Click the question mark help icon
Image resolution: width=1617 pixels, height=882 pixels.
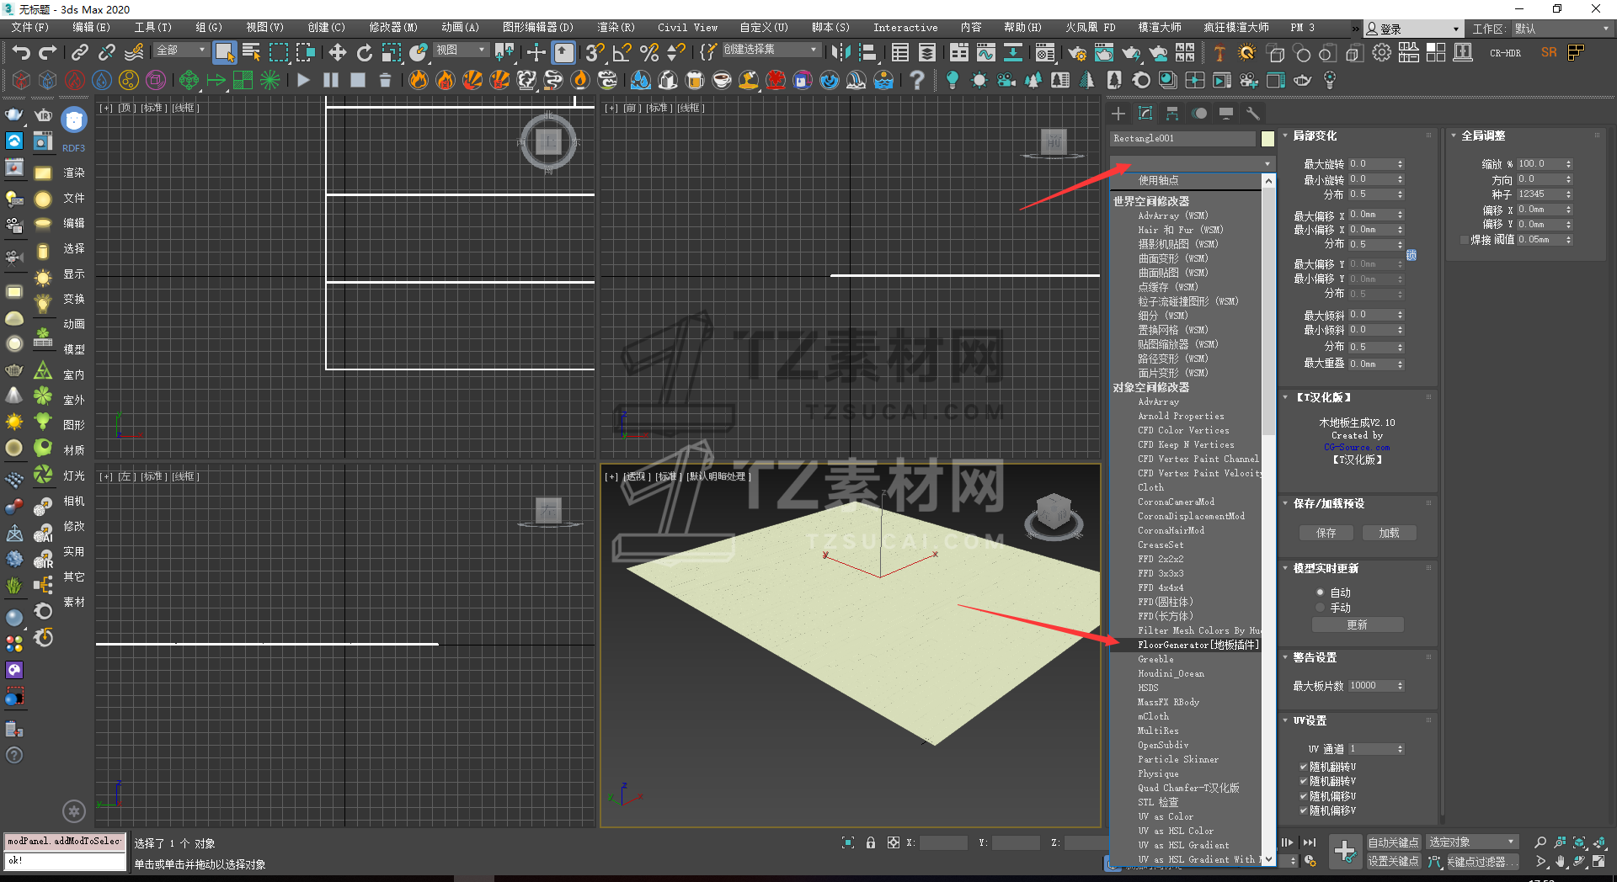(x=916, y=80)
